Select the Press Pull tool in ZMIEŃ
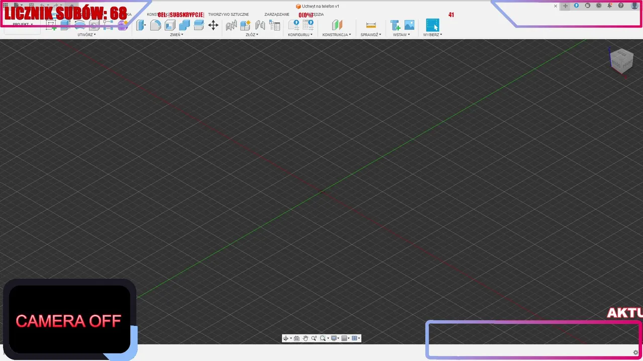Screen dimensions: 643x361 (141, 25)
